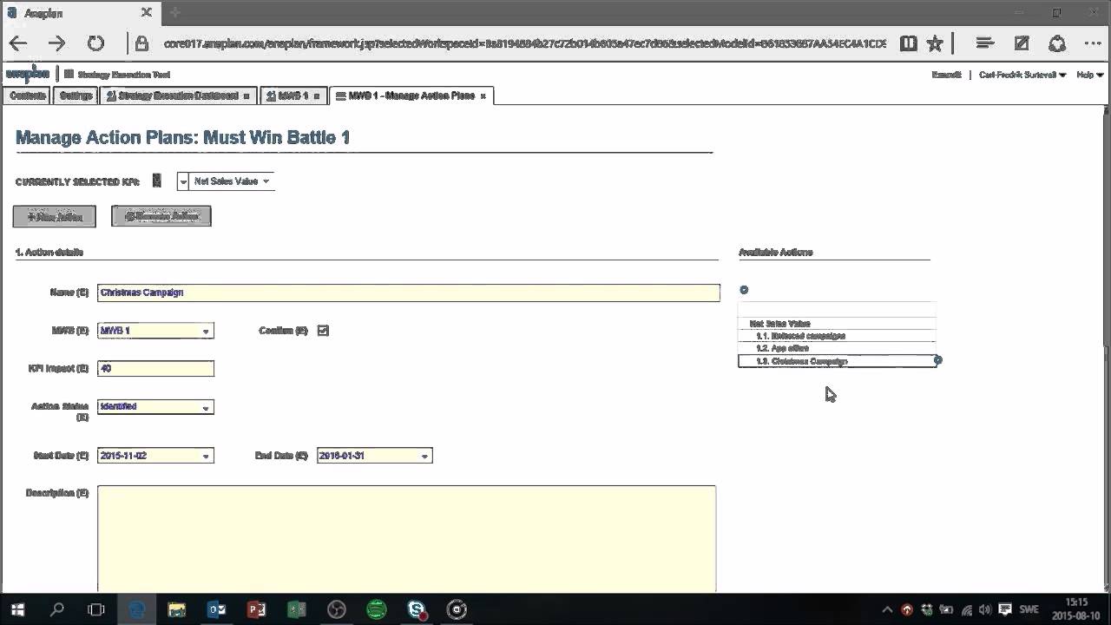Open Outlook from taskbar
The image size is (1111, 625).
pos(217,609)
